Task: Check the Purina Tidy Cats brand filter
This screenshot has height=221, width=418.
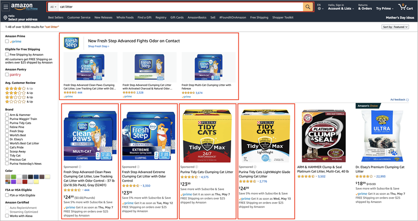Action: tap(7, 123)
